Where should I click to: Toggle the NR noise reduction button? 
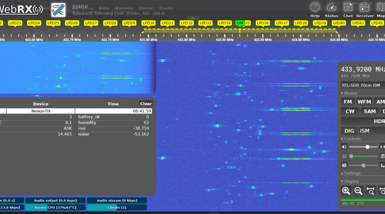[x=344, y=165]
